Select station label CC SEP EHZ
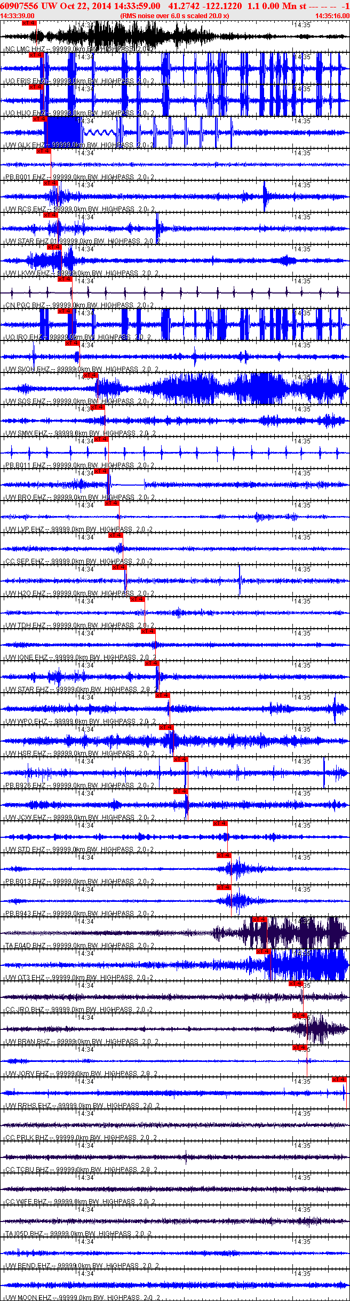 (x=25, y=561)
